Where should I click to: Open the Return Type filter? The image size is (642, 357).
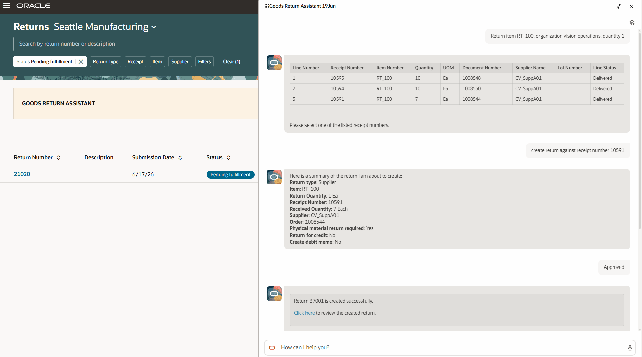coord(106,62)
